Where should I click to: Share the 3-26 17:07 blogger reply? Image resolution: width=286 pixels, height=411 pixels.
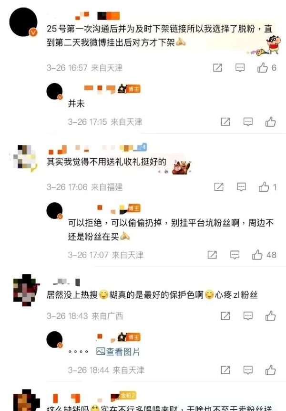(212, 255)
